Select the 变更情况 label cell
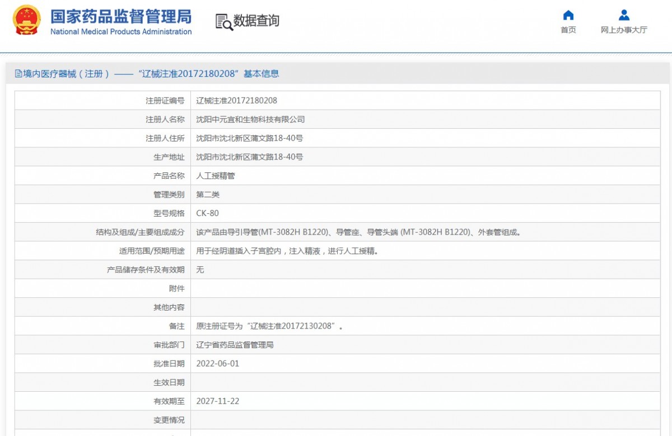Screen dimensions: 672x436 103,420
